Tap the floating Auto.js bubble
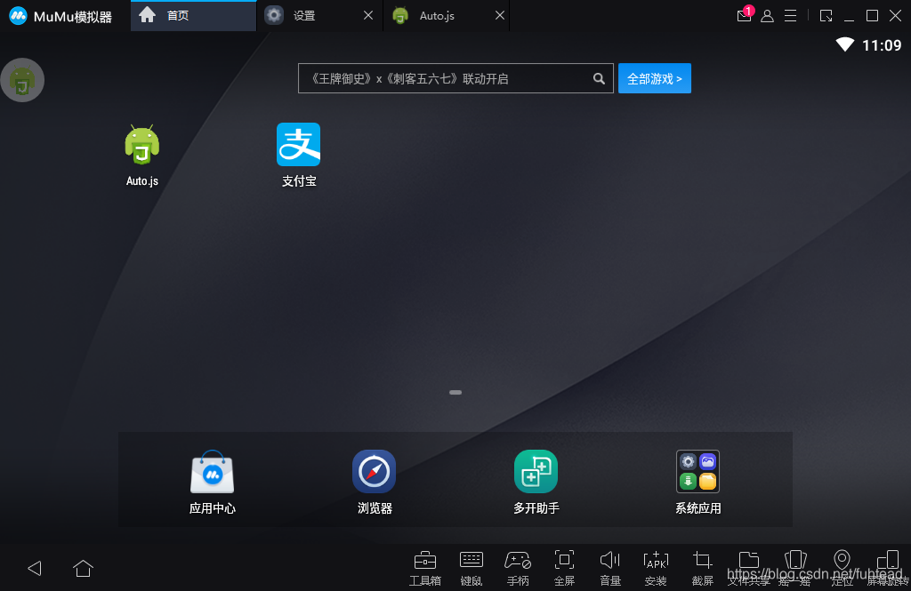Viewport: 911px width, 591px height. (x=22, y=80)
